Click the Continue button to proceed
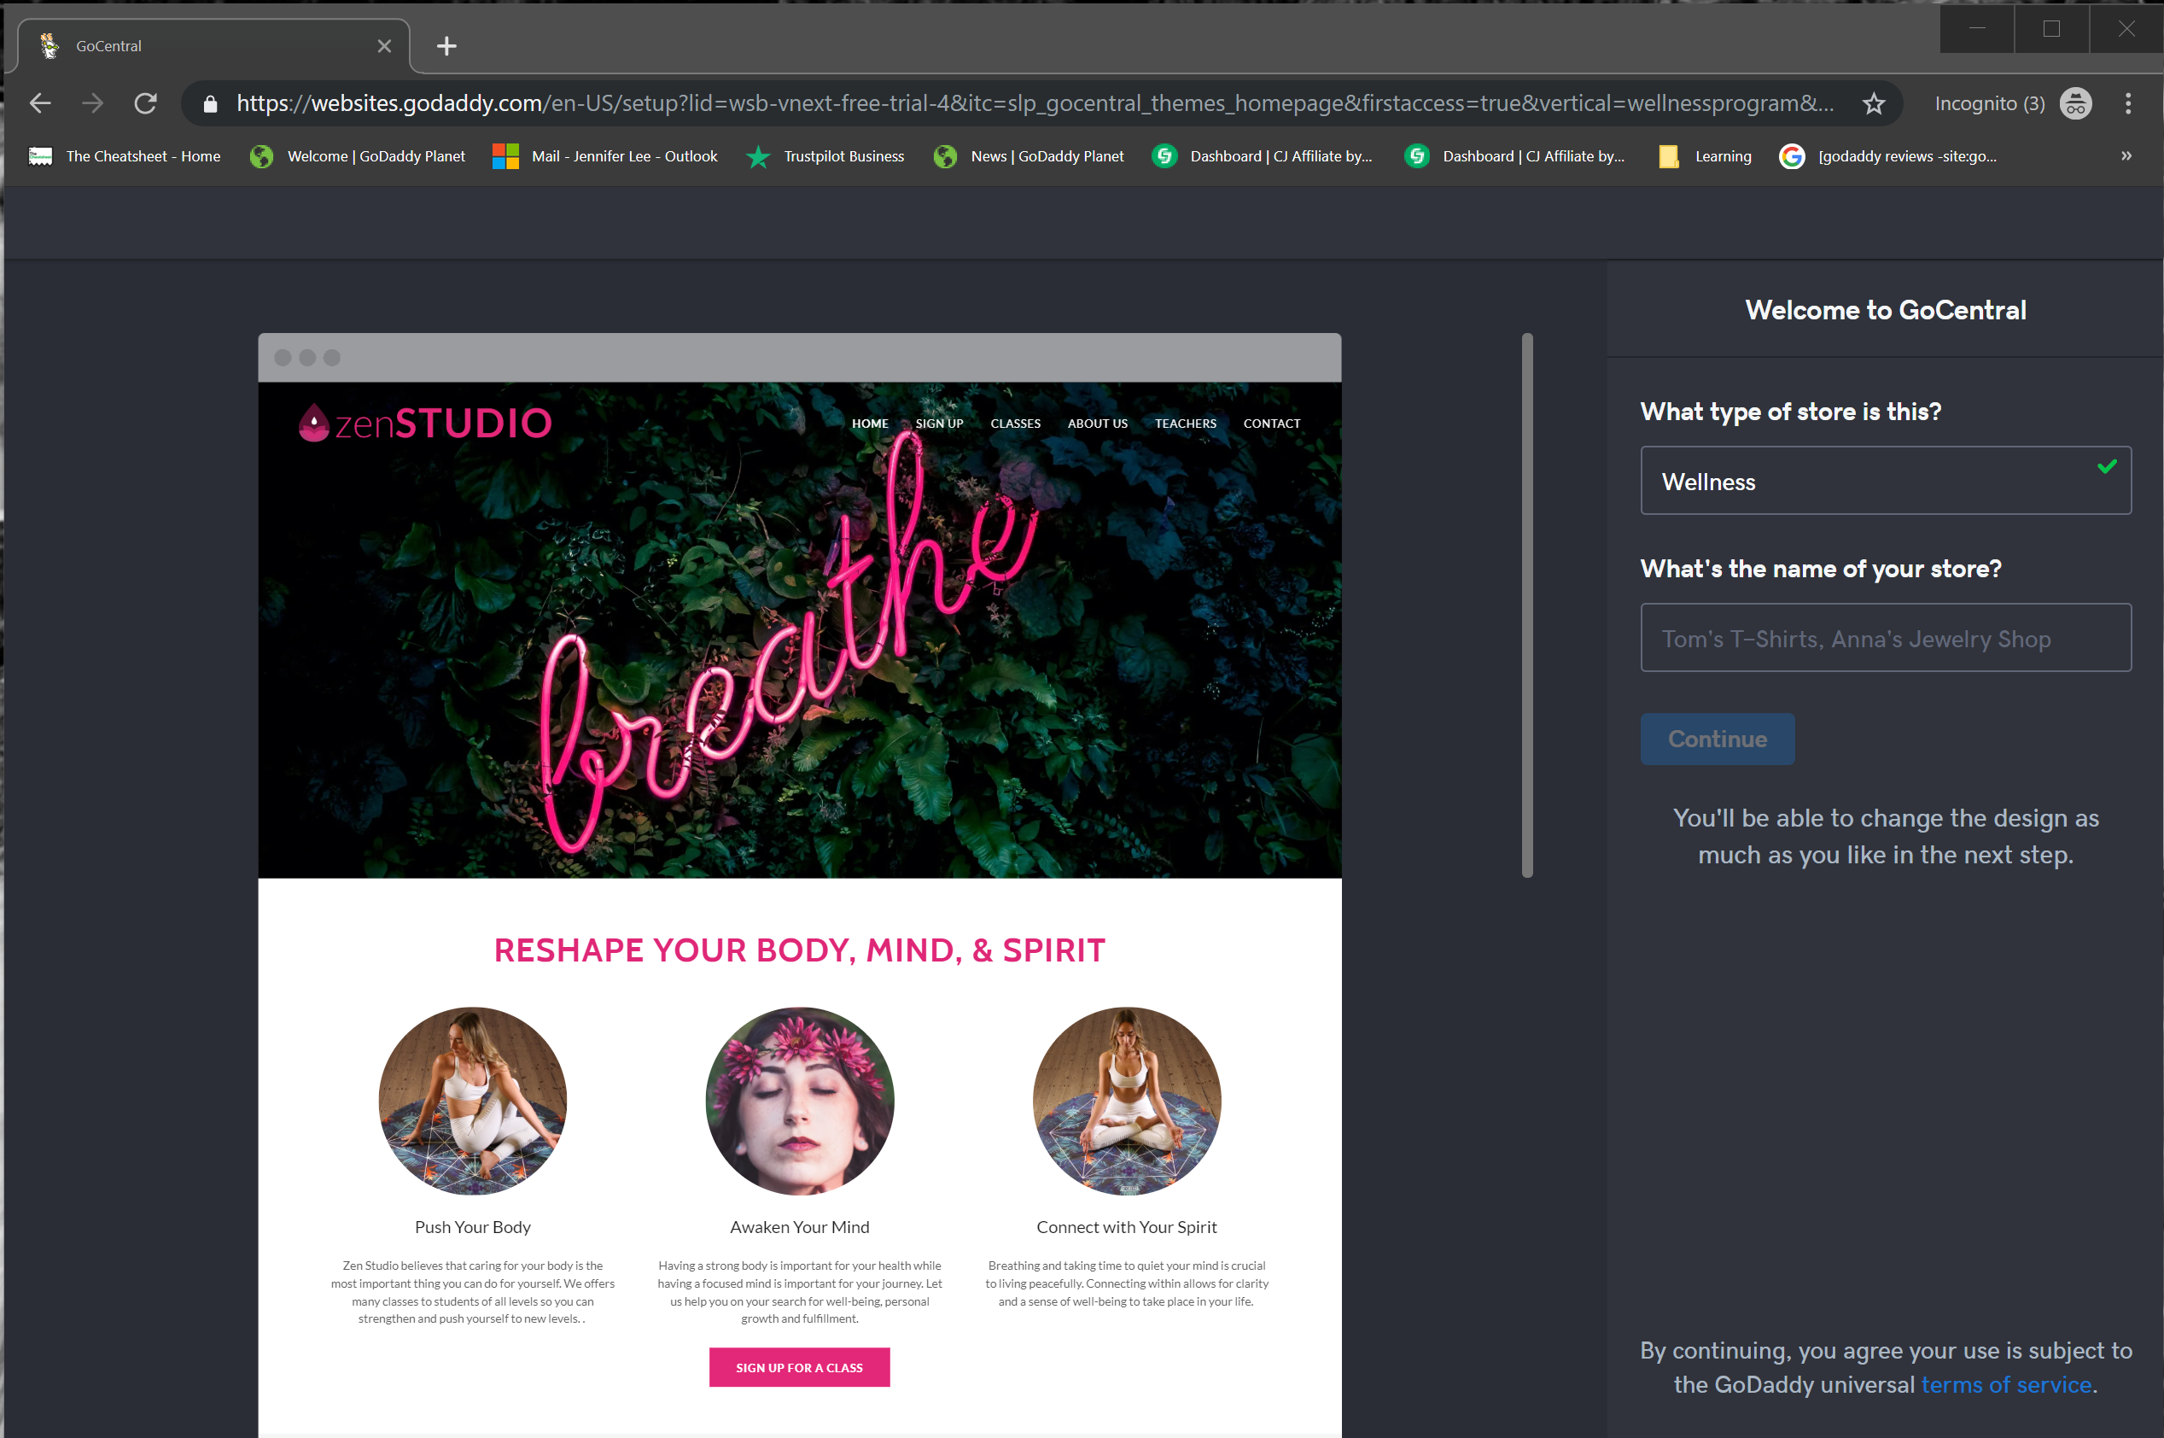This screenshot has height=1438, width=2164. pyautogui.click(x=1718, y=739)
